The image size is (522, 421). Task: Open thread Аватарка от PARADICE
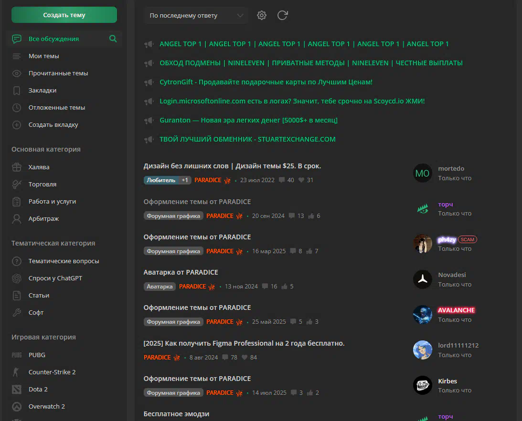pos(181,272)
